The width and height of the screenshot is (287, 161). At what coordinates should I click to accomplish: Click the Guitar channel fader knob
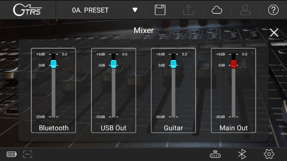[x=174, y=64]
